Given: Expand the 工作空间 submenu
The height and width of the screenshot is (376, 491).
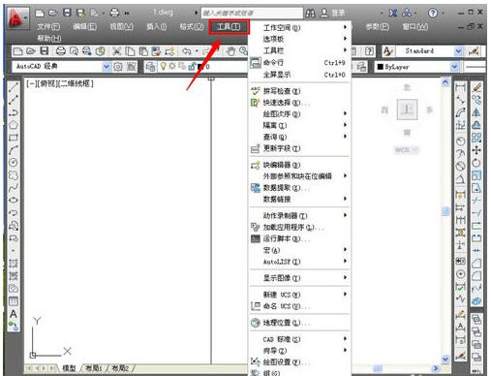Looking at the screenshot, I should point(299,27).
